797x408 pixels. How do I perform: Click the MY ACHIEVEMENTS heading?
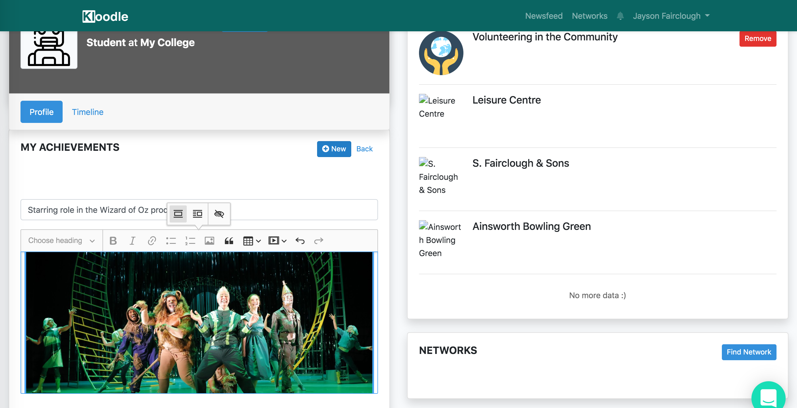[70, 147]
